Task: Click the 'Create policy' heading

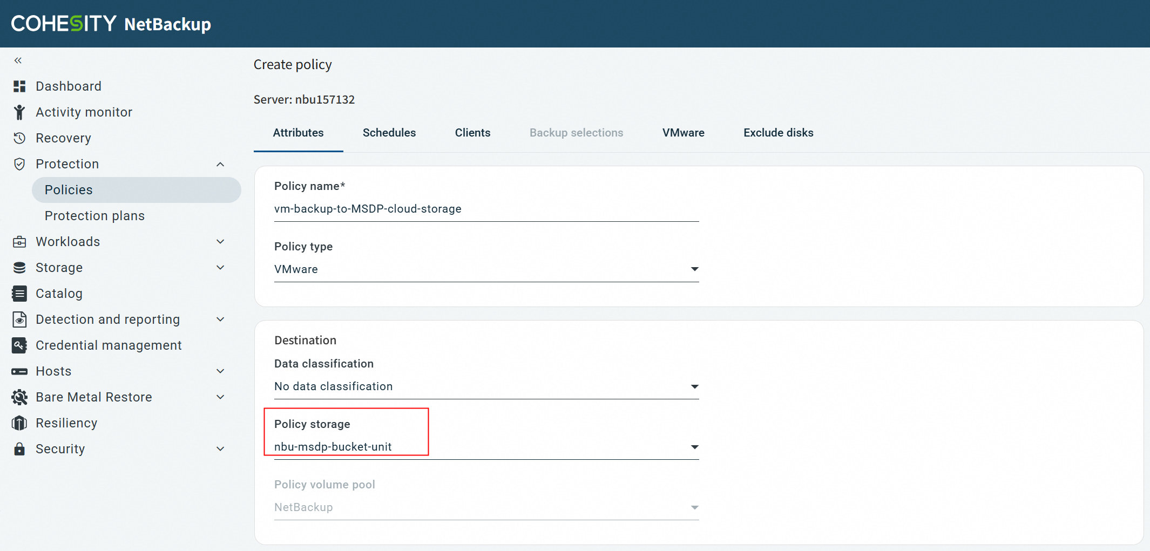Action: pos(293,65)
